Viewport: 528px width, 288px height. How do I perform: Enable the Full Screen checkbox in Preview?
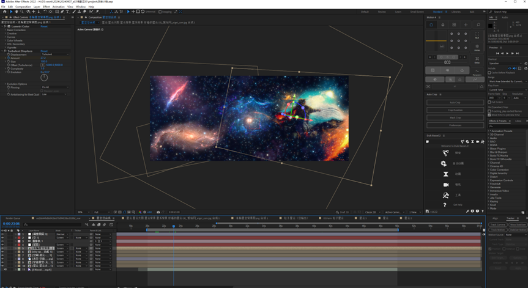(489, 102)
